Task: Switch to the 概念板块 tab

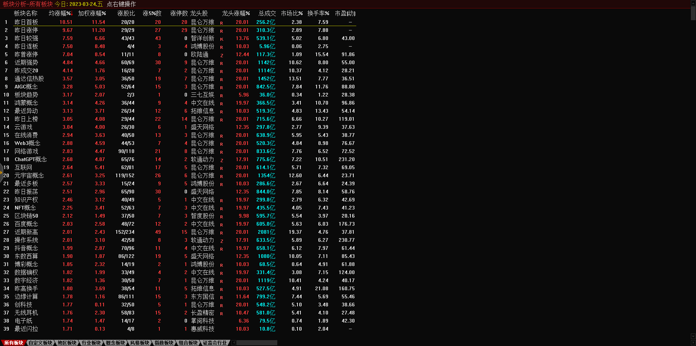Action: tap(115, 343)
